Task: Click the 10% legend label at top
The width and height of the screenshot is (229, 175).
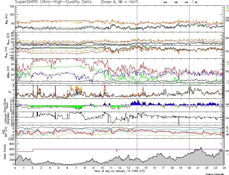Action: coord(186,2)
